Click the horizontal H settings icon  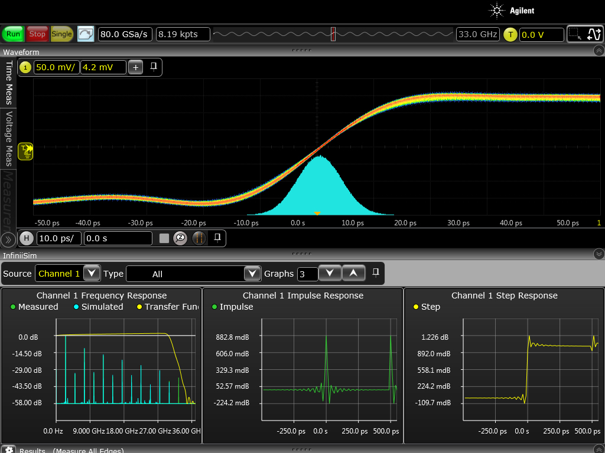click(27, 238)
